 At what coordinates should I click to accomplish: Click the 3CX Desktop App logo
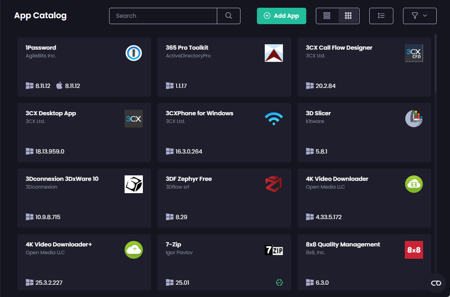click(133, 118)
